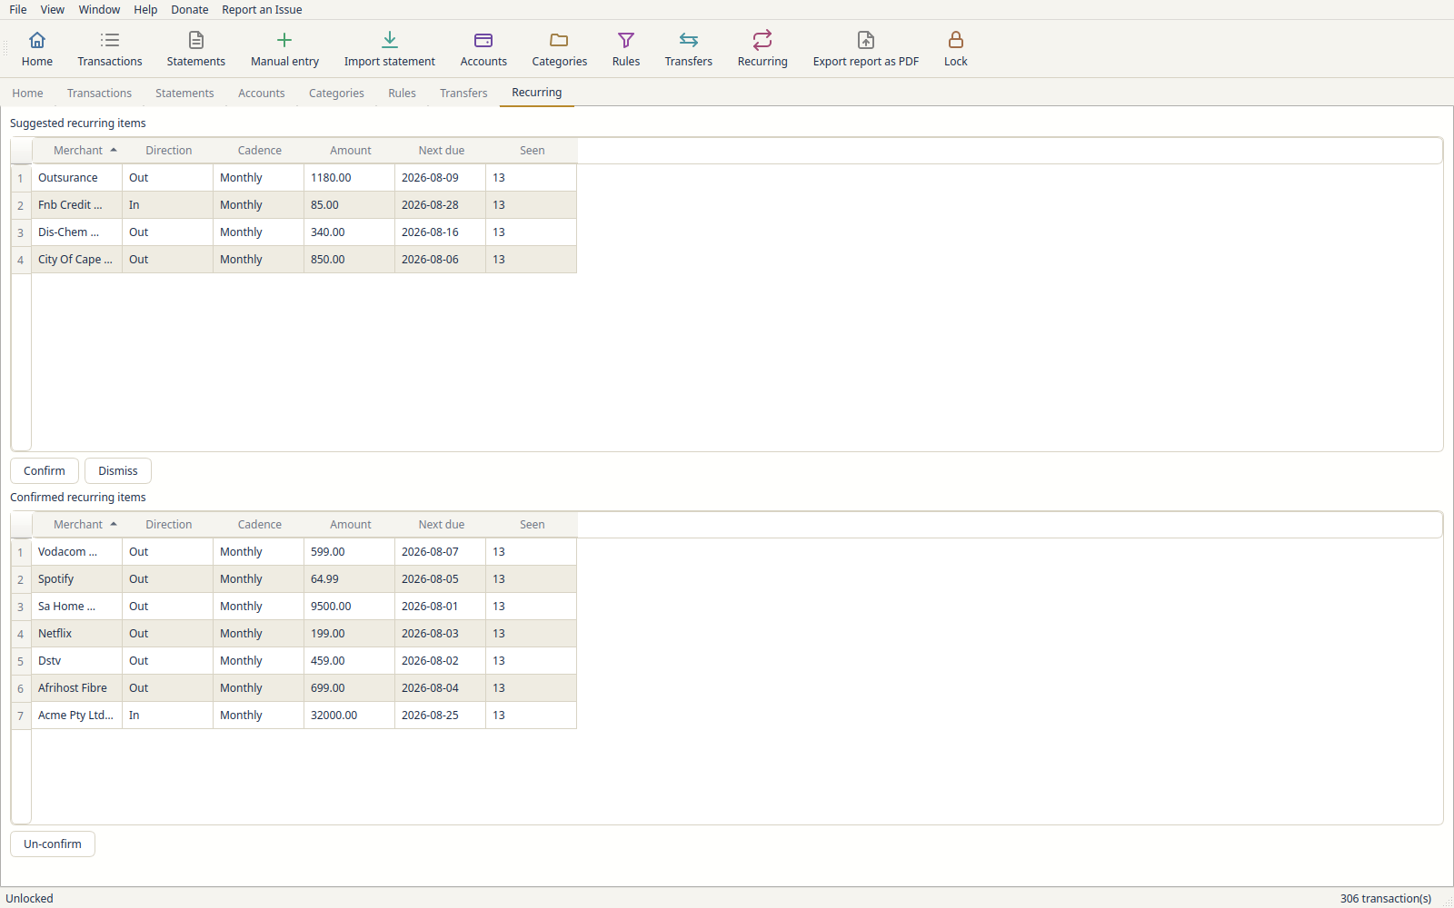Sort suggested table by Amount column

pyautogui.click(x=350, y=151)
